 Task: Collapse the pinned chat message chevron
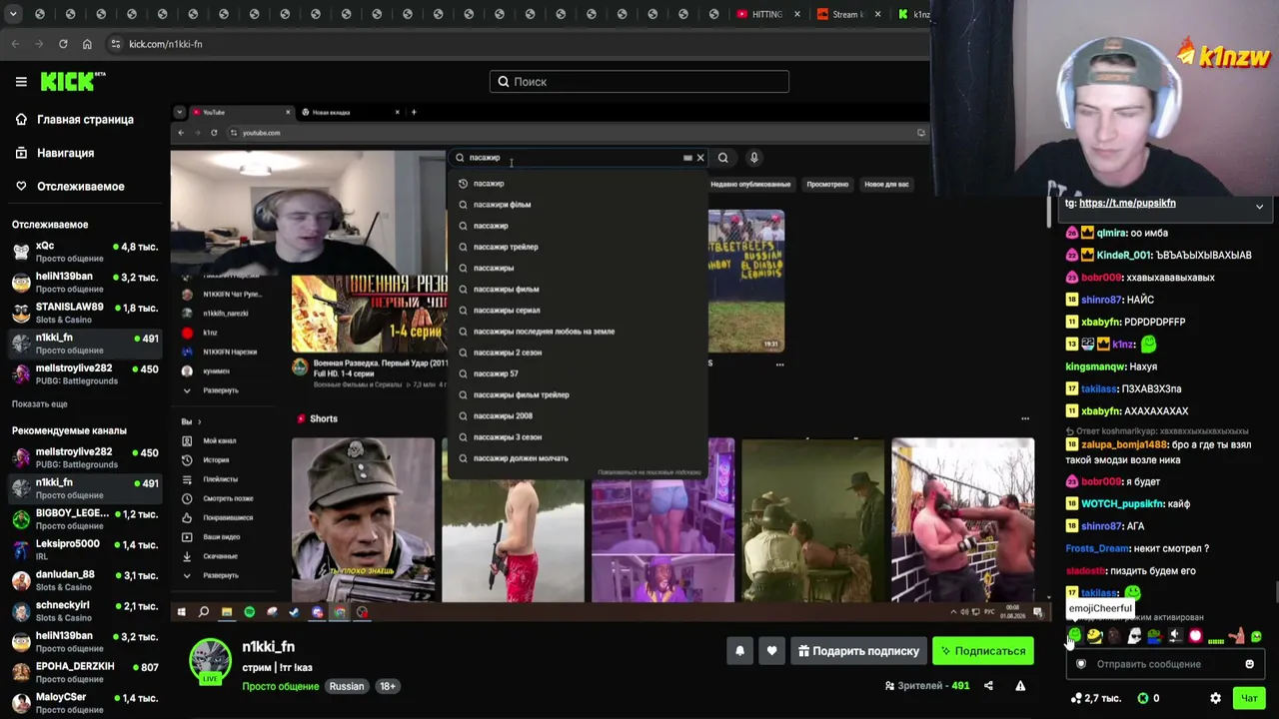pos(1259,207)
